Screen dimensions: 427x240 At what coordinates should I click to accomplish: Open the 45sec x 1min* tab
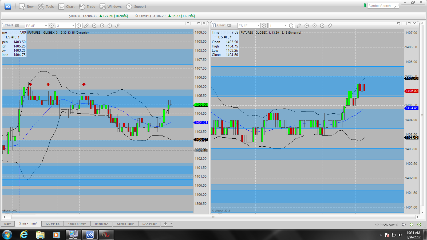(x=77, y=224)
